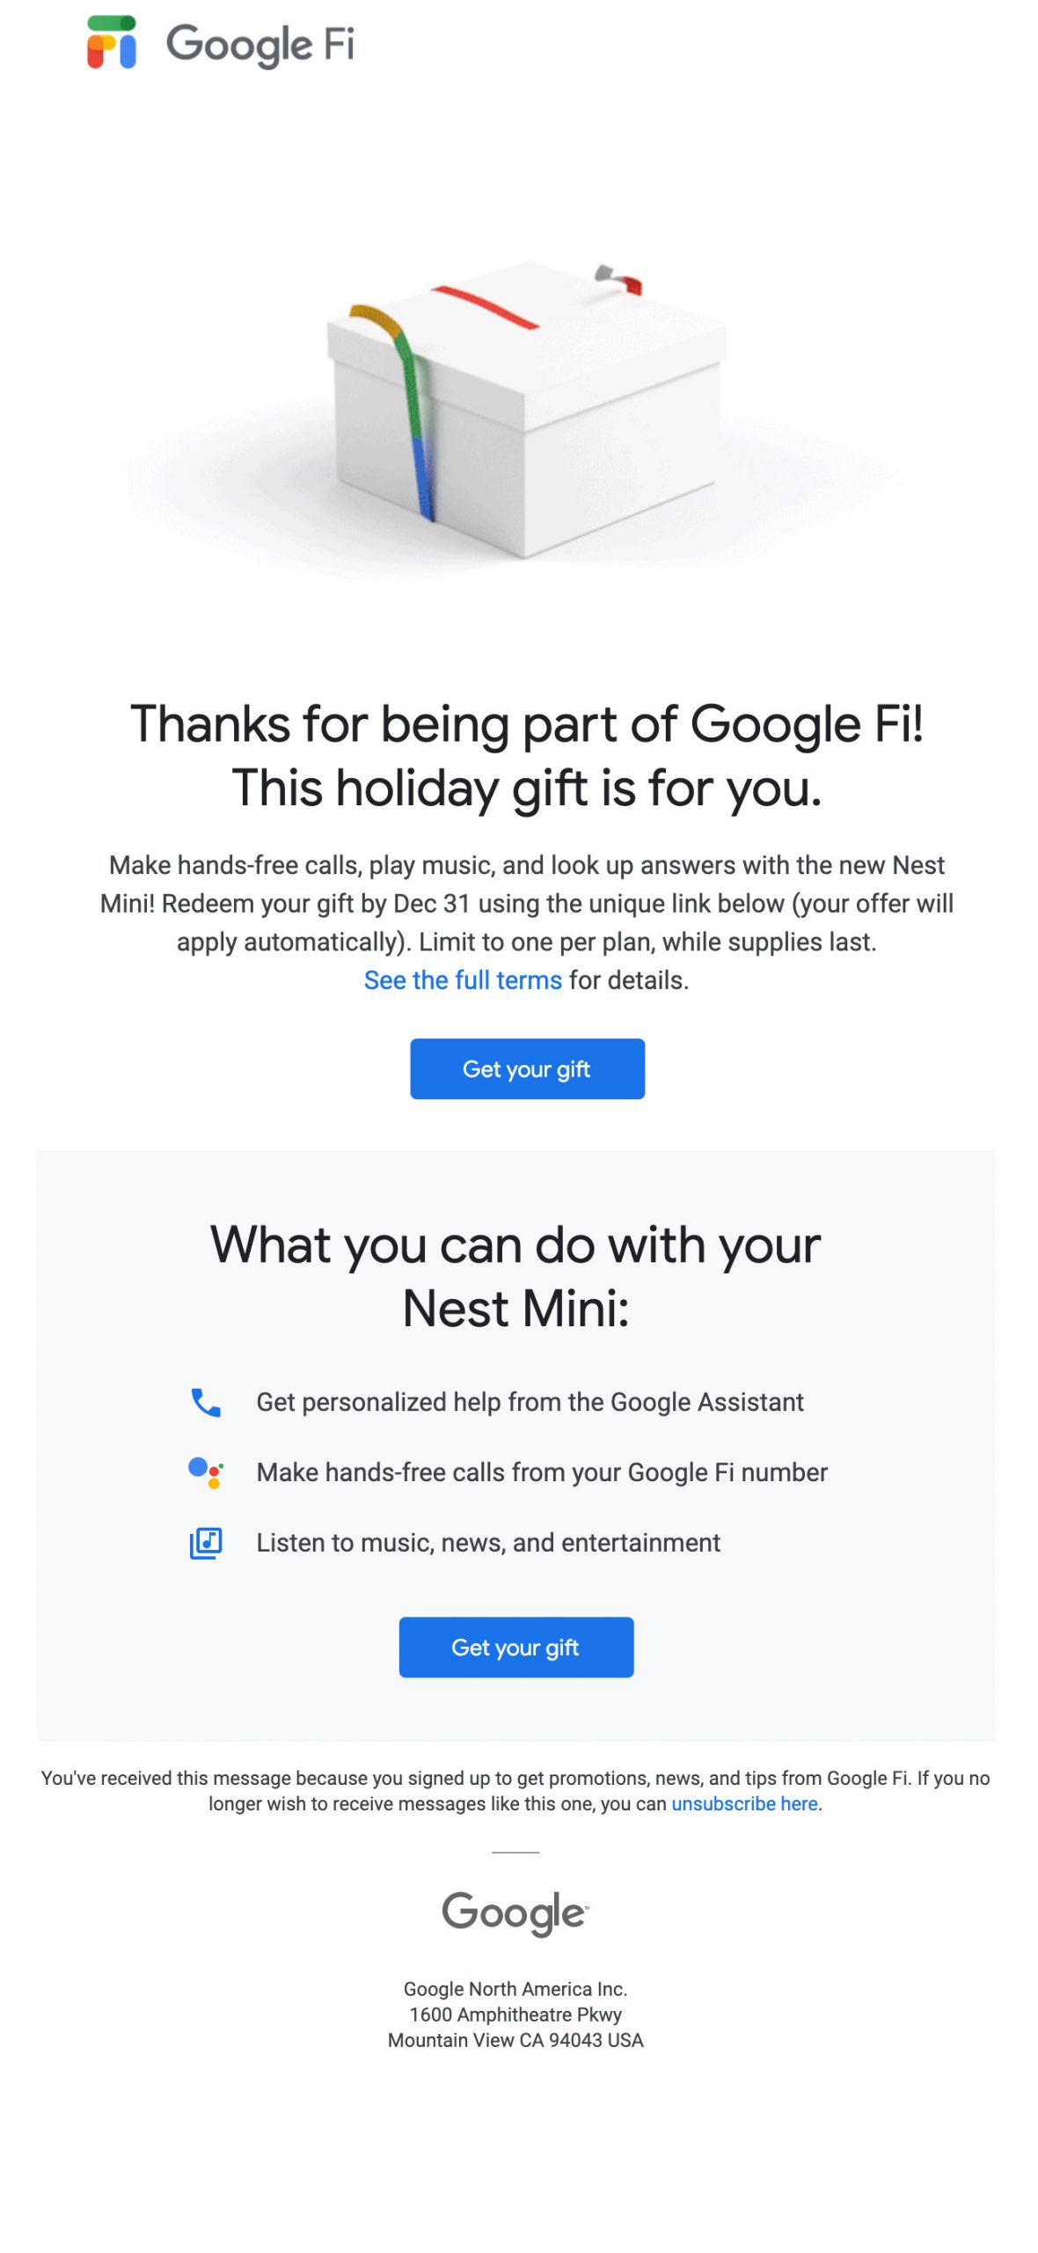
Task: Click the 'Google North America Inc.' address line
Action: [x=515, y=1989]
